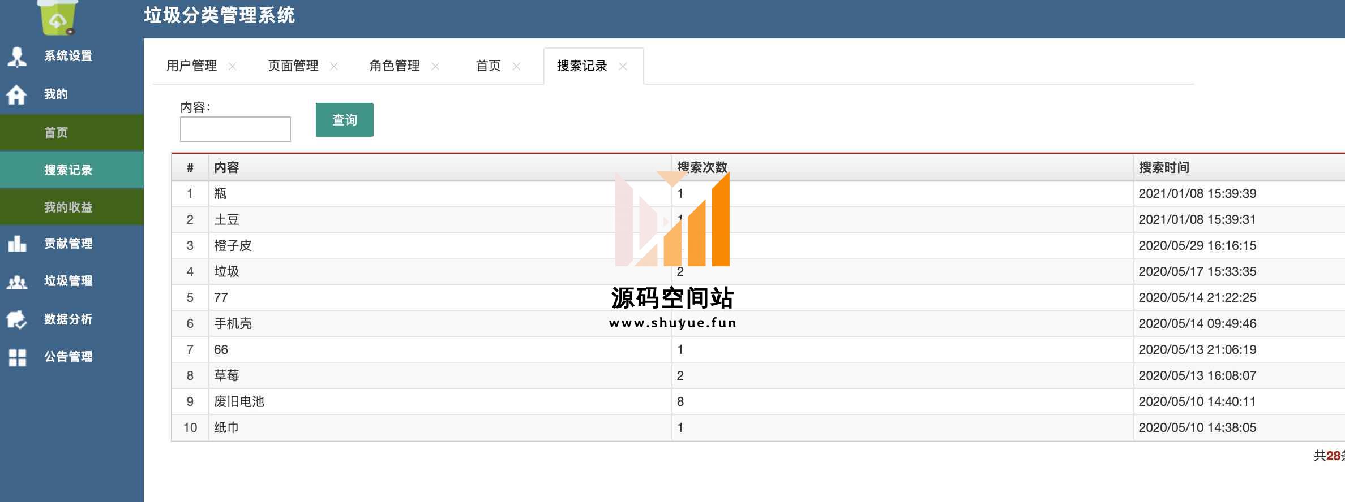
Task: Switch to the 角色管理 tab
Action: pos(395,66)
